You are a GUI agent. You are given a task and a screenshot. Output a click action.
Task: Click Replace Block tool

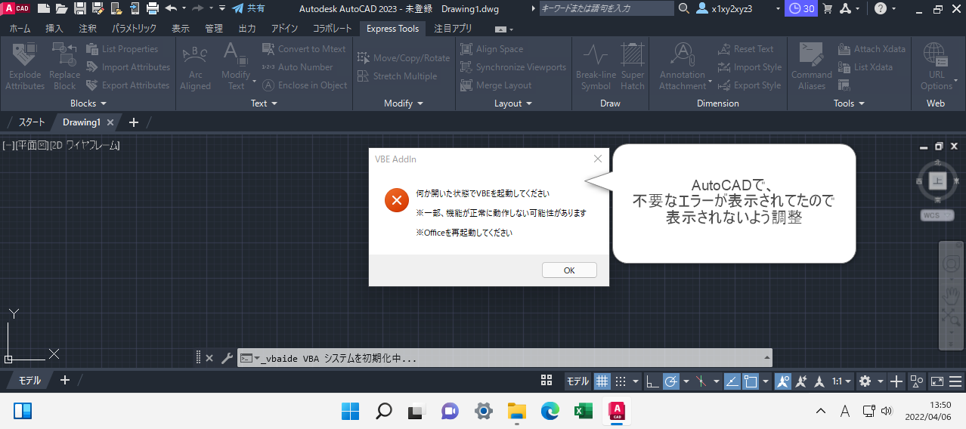64,66
